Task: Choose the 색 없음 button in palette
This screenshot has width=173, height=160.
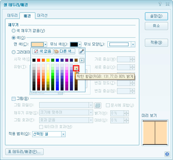Action: [43, 51]
